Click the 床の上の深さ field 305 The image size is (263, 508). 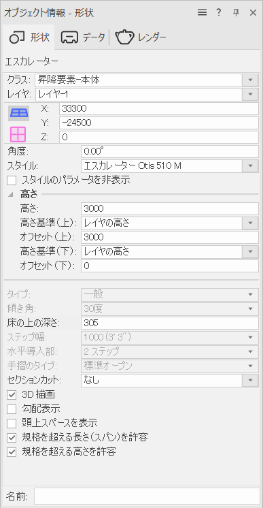[x=169, y=323]
